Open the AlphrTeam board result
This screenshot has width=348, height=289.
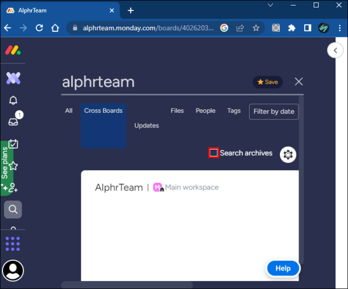(119, 187)
